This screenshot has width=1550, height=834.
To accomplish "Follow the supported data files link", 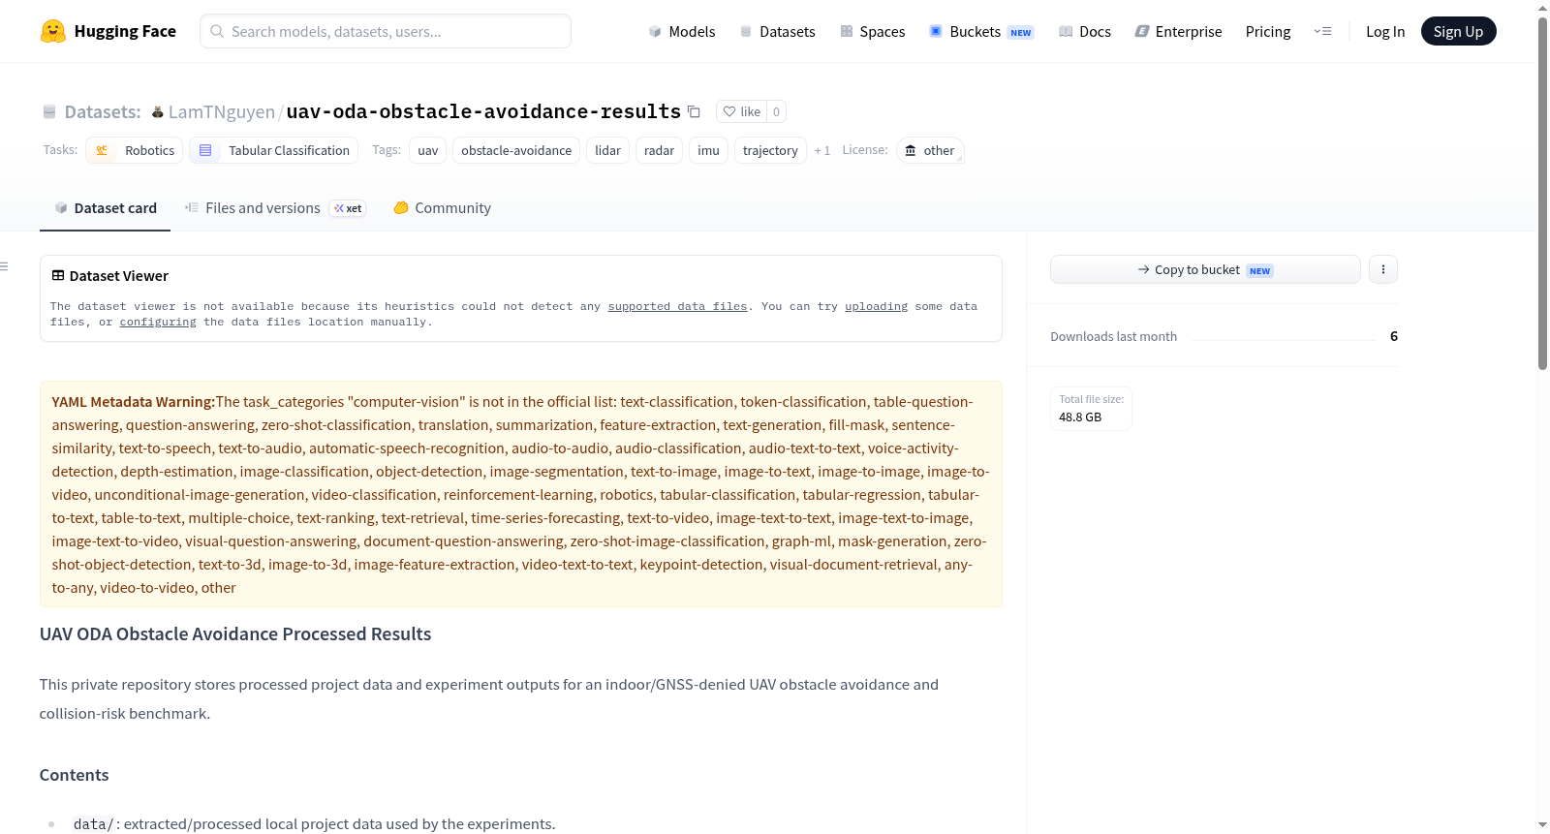I will 677,306.
